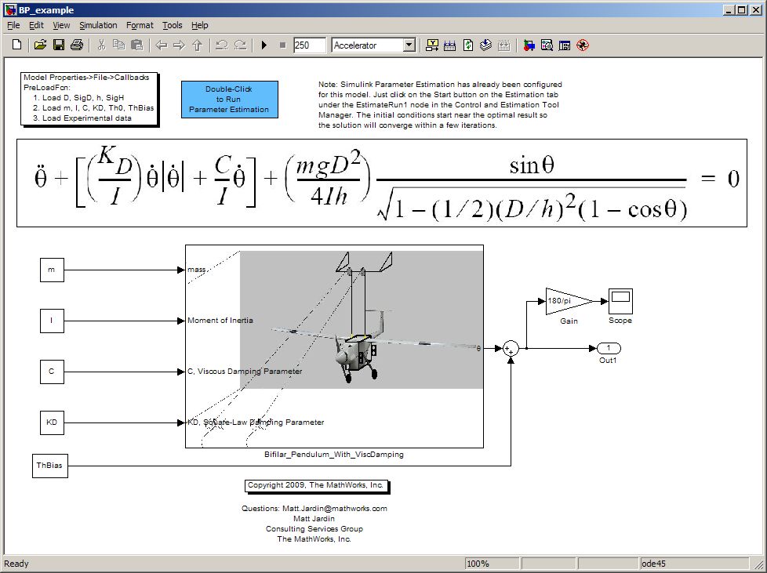The height and width of the screenshot is (573, 767).
Task: Open the Simulation menu
Action: [98, 25]
